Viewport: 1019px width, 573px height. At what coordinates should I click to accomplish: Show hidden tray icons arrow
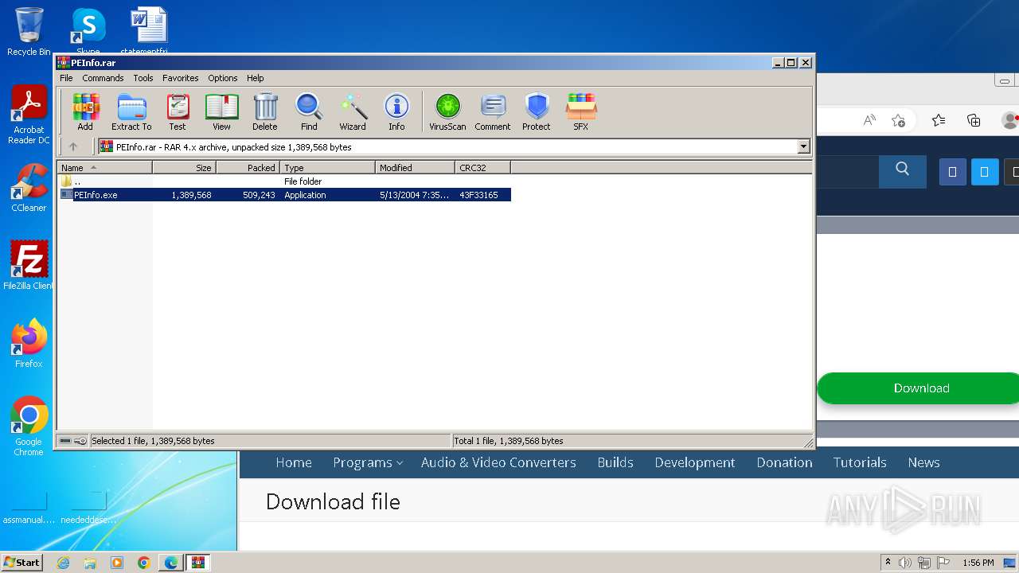888,563
